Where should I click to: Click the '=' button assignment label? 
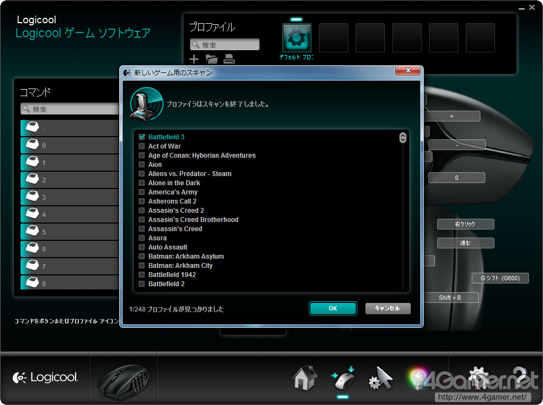[x=452, y=116]
